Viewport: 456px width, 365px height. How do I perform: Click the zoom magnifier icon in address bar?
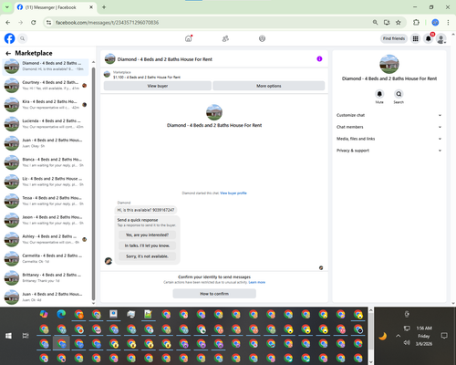tap(376, 23)
